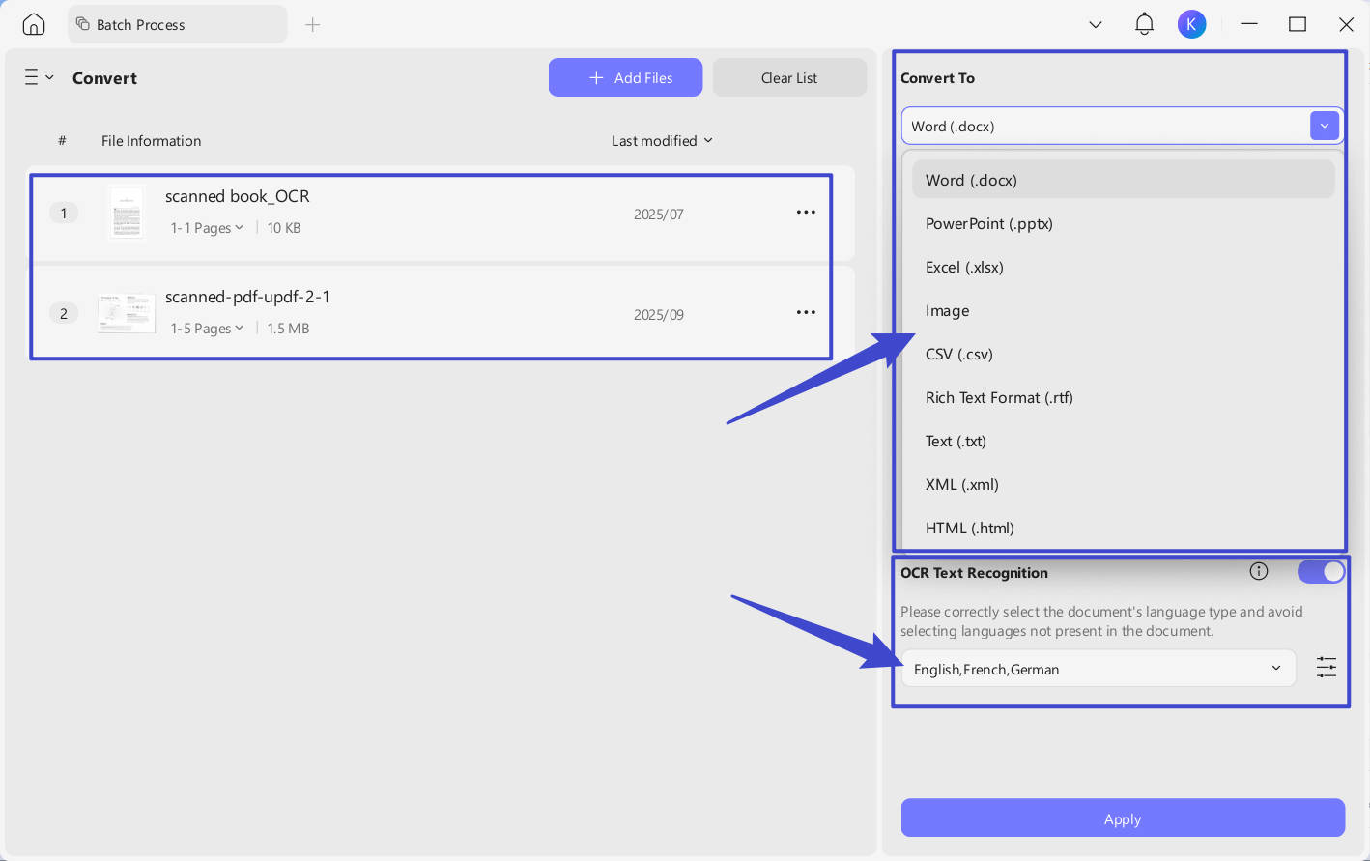The height and width of the screenshot is (861, 1370).
Task: Go to the Home icon
Action: 34,24
